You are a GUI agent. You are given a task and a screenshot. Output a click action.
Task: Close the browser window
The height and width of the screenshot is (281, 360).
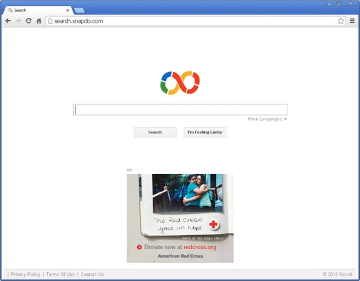351,3
